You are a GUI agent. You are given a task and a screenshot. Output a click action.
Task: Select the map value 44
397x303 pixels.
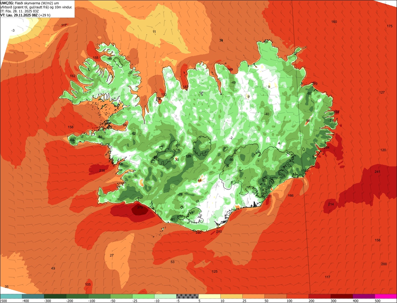tap(199, 180)
